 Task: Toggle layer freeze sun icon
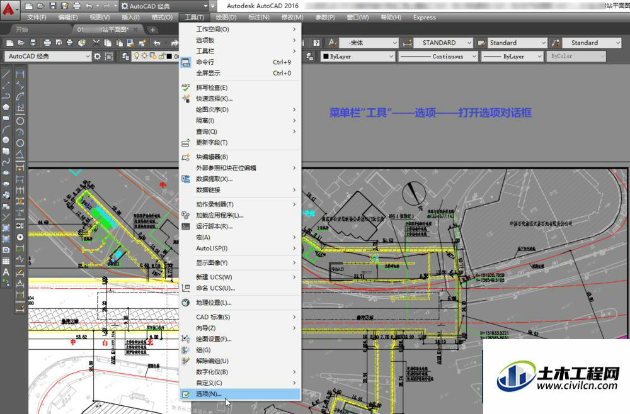tap(144, 56)
